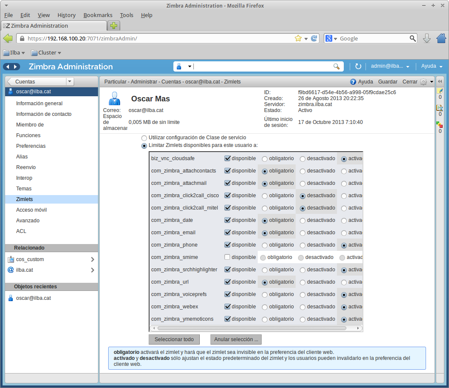Click Zimbra navigate-back arrow in header
Viewport: 449px width, 388px height.
click(x=8, y=67)
